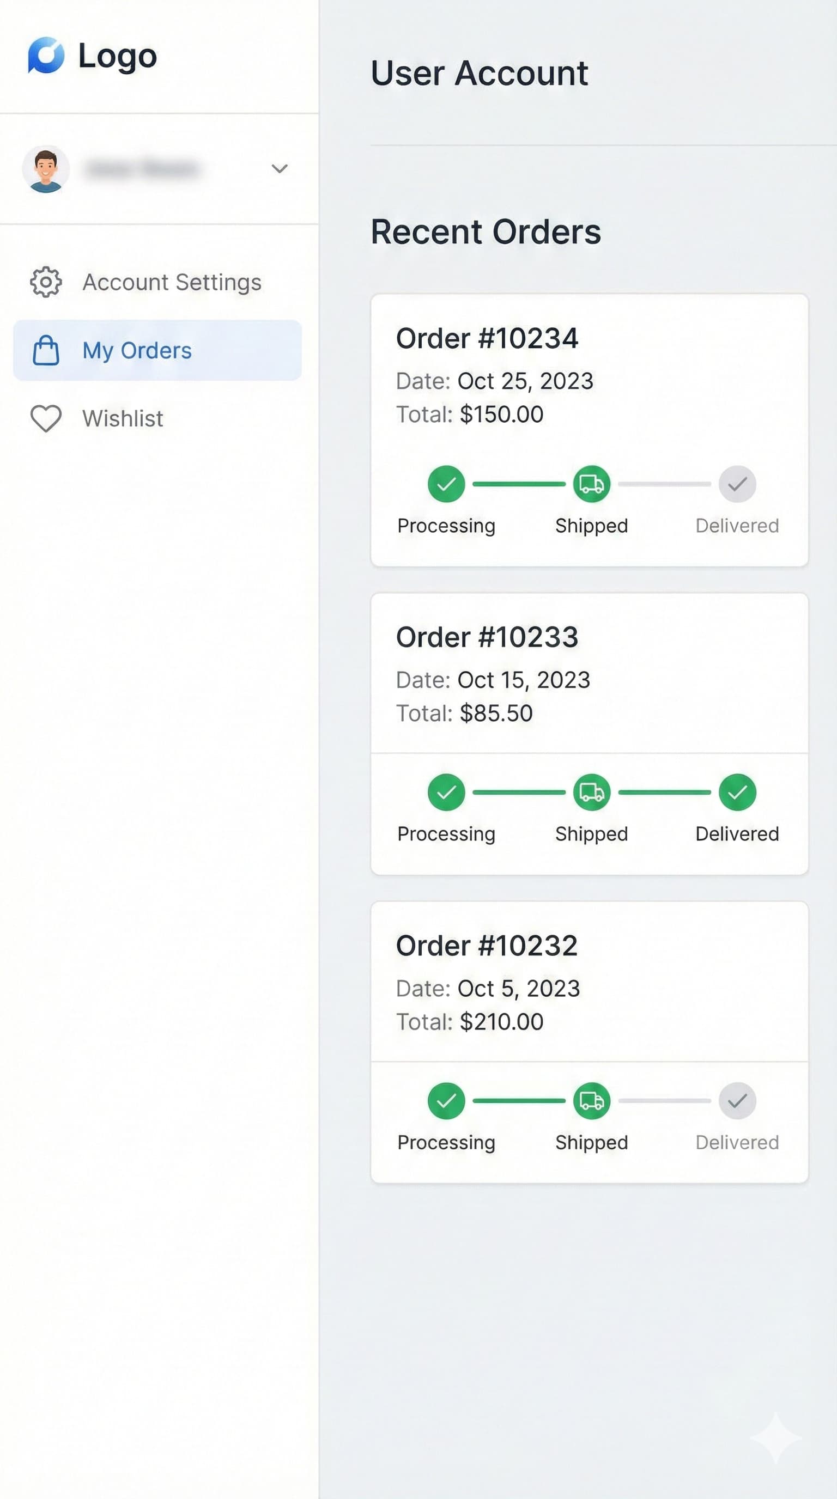Click grey Delivered checkmark on Order #10232

click(x=737, y=1101)
